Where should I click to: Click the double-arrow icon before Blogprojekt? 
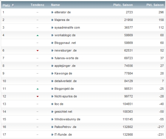pyautogui.click(x=52, y=89)
